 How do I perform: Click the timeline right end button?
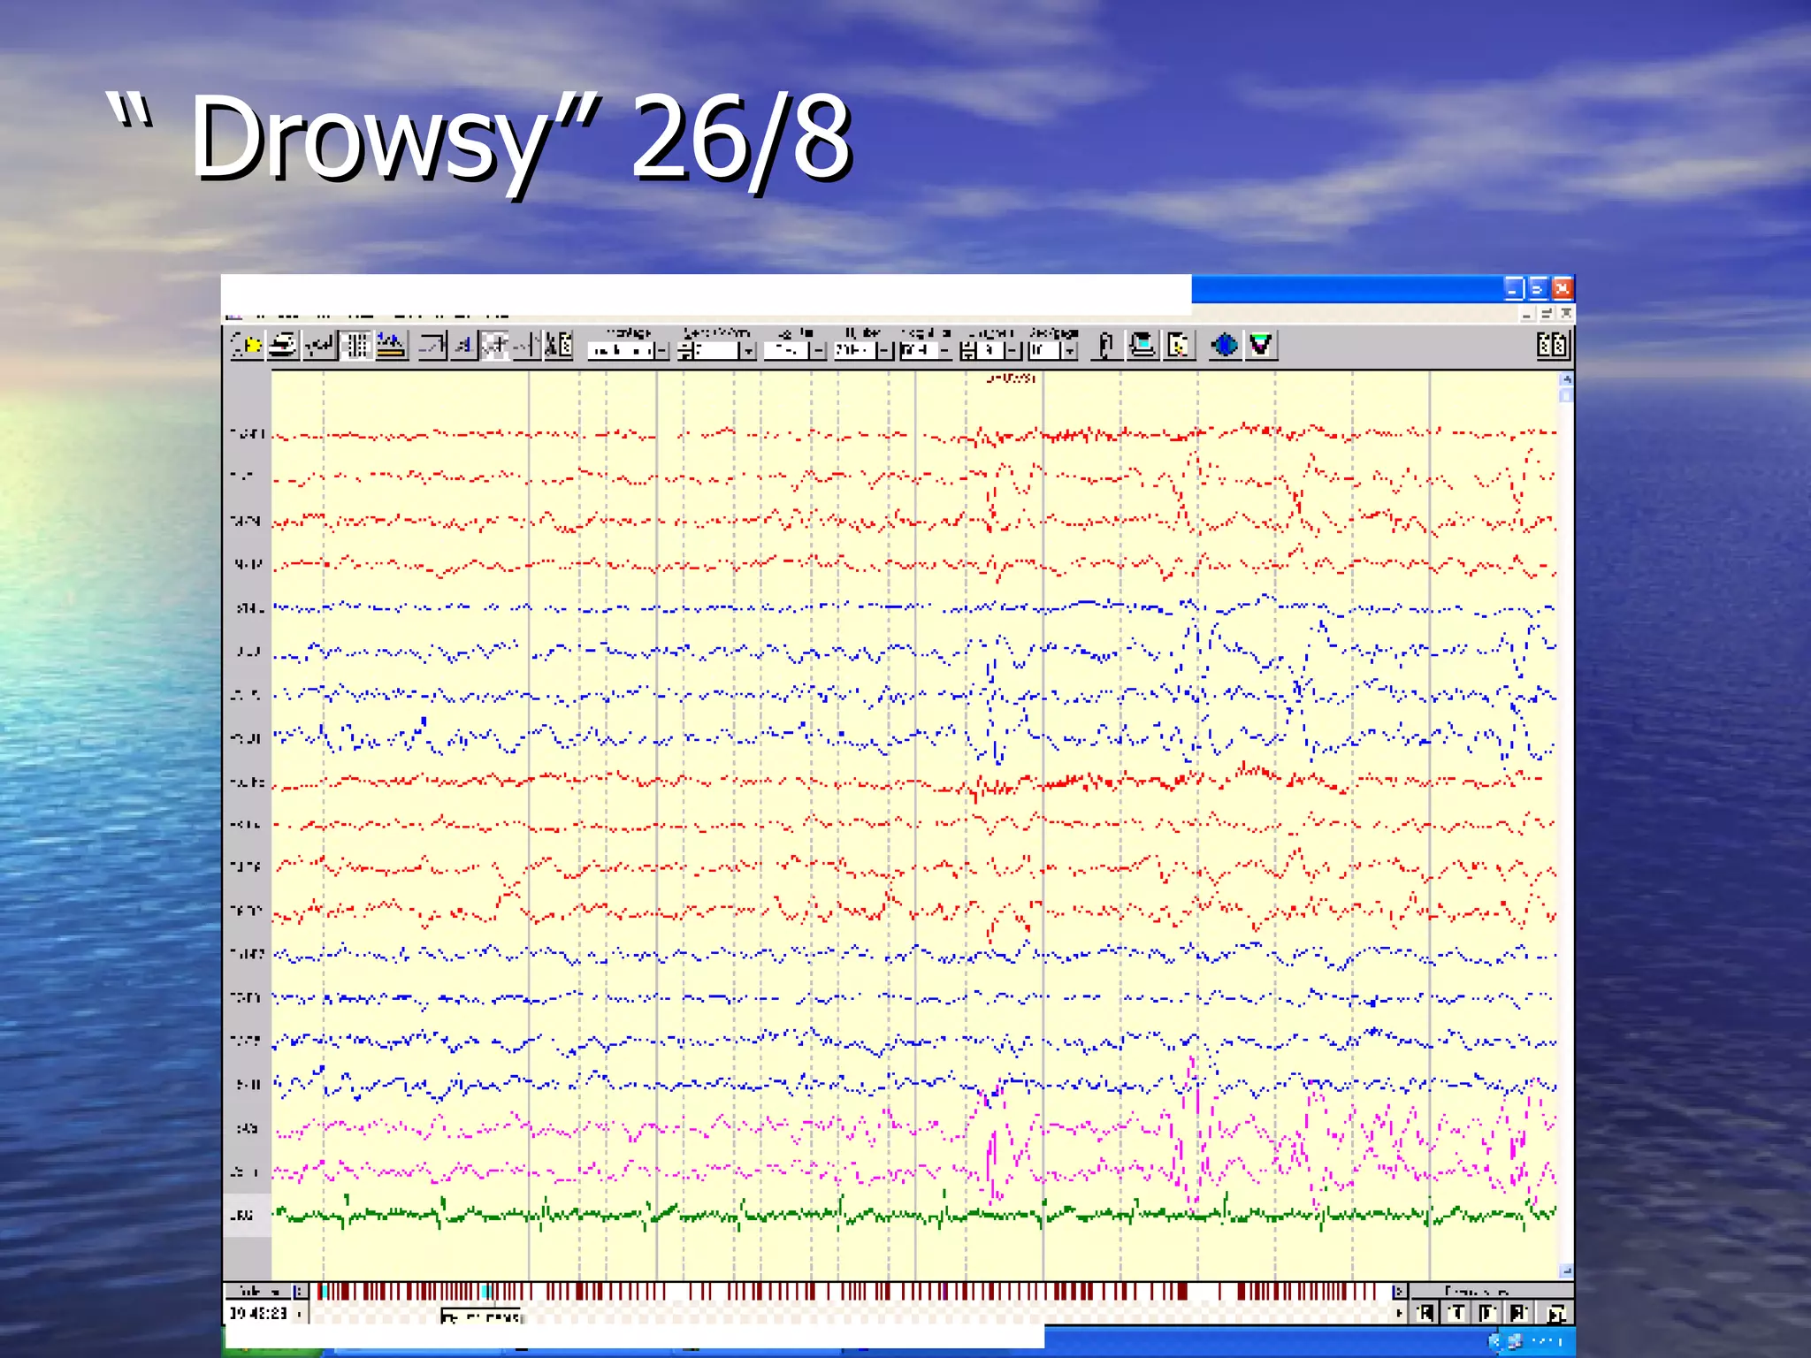click(1398, 1292)
